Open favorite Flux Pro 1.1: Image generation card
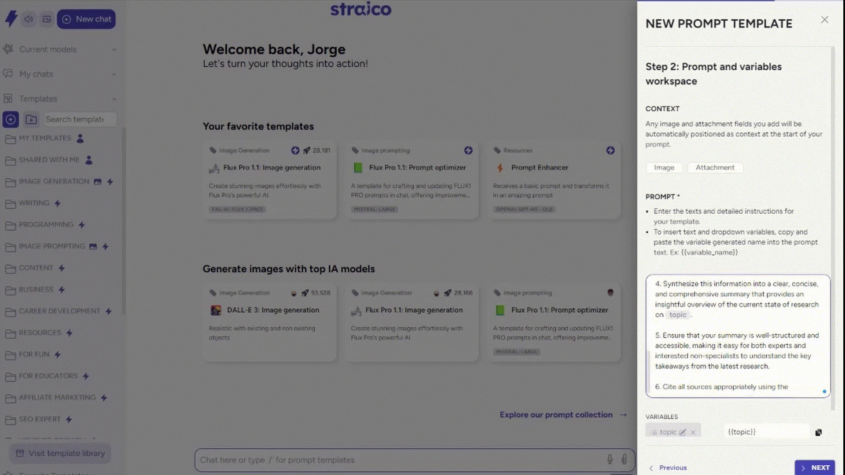The height and width of the screenshot is (475, 845). coord(269,180)
